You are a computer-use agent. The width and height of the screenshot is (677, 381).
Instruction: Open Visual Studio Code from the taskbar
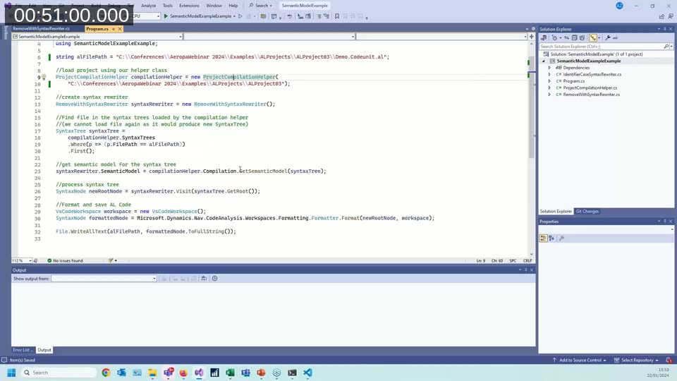tap(307, 373)
